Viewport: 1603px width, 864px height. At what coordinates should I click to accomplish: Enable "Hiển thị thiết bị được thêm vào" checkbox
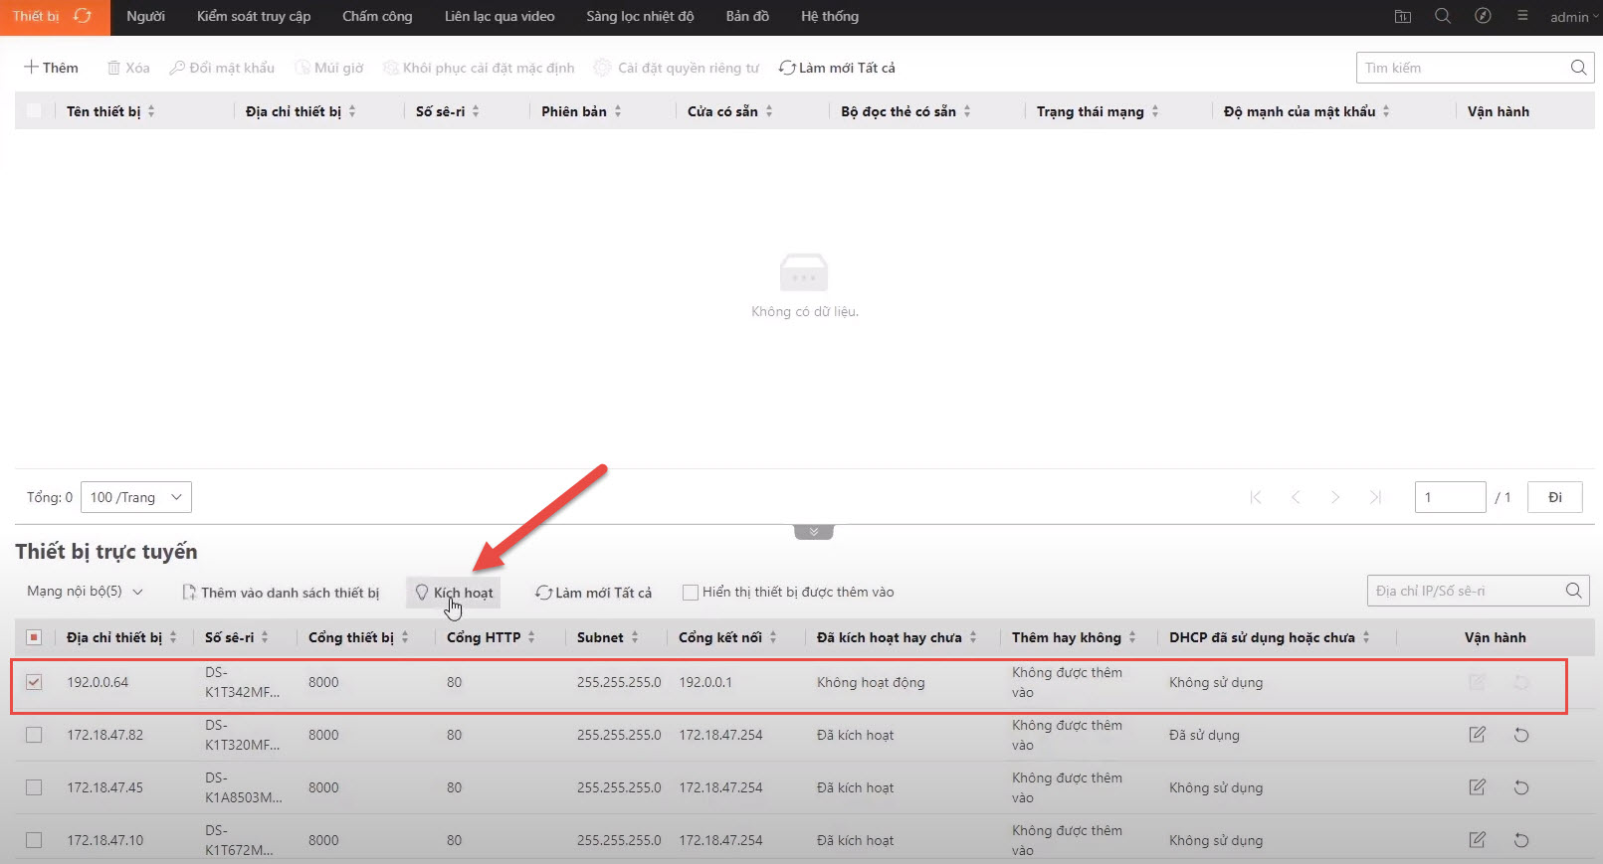point(690,593)
